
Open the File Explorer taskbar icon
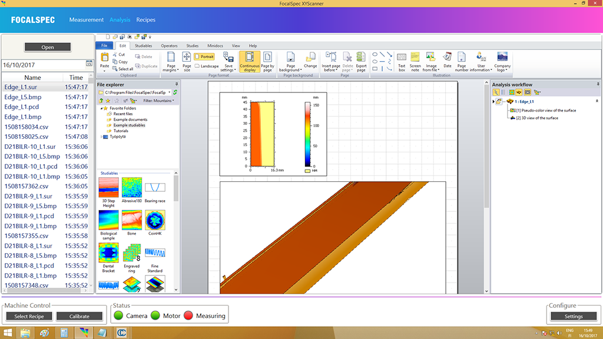(x=25, y=333)
